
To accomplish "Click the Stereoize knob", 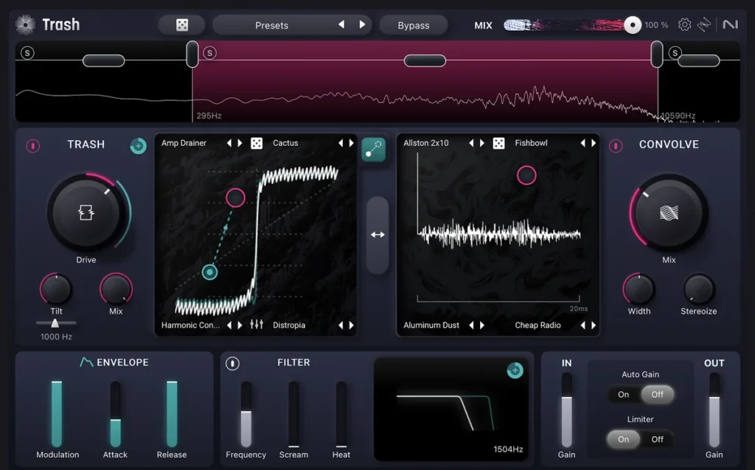I will pos(699,289).
